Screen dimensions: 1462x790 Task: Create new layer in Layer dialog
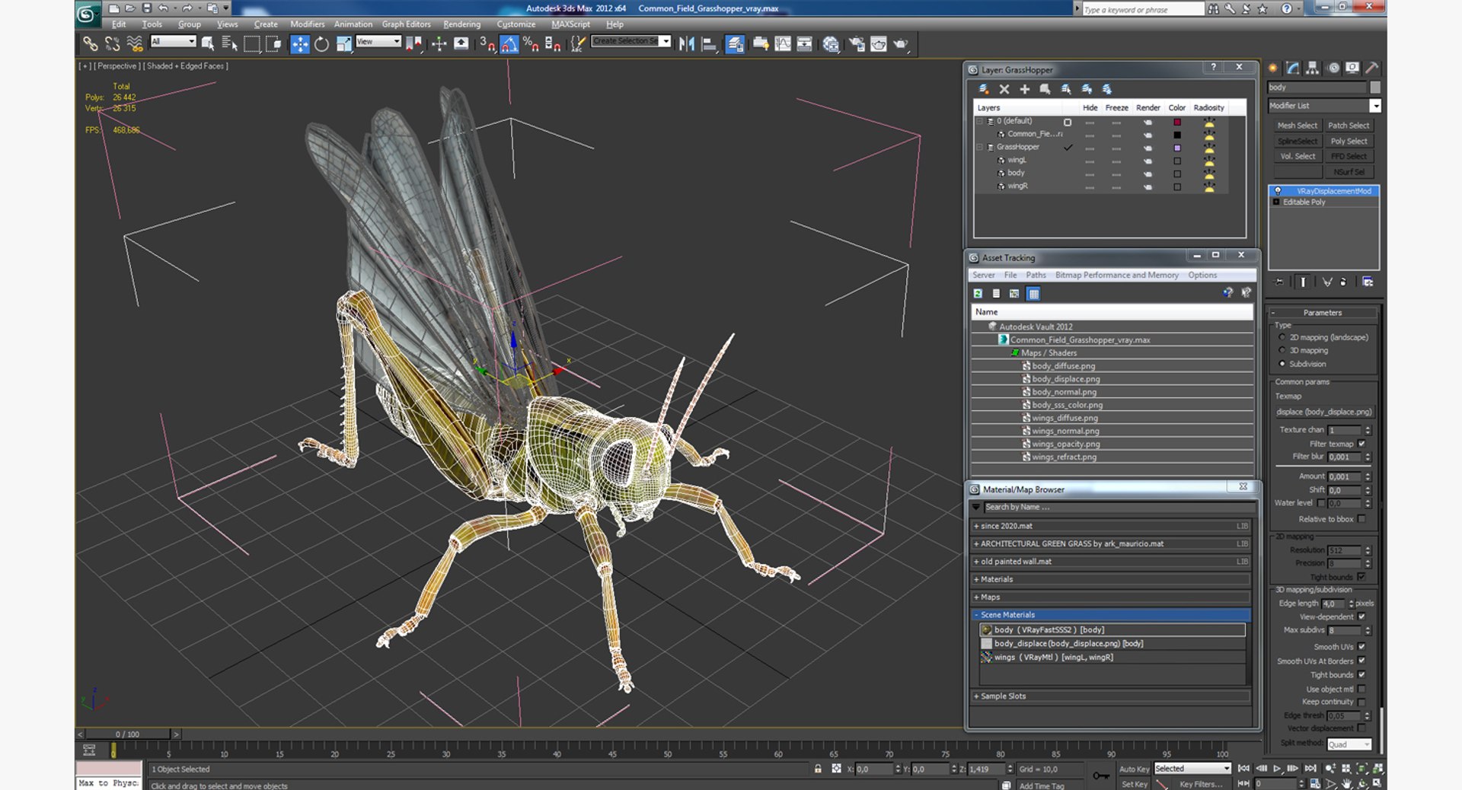coord(984,89)
